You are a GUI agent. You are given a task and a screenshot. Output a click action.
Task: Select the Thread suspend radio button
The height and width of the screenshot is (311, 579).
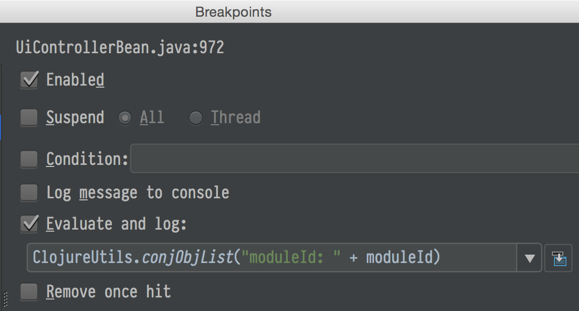pos(196,118)
